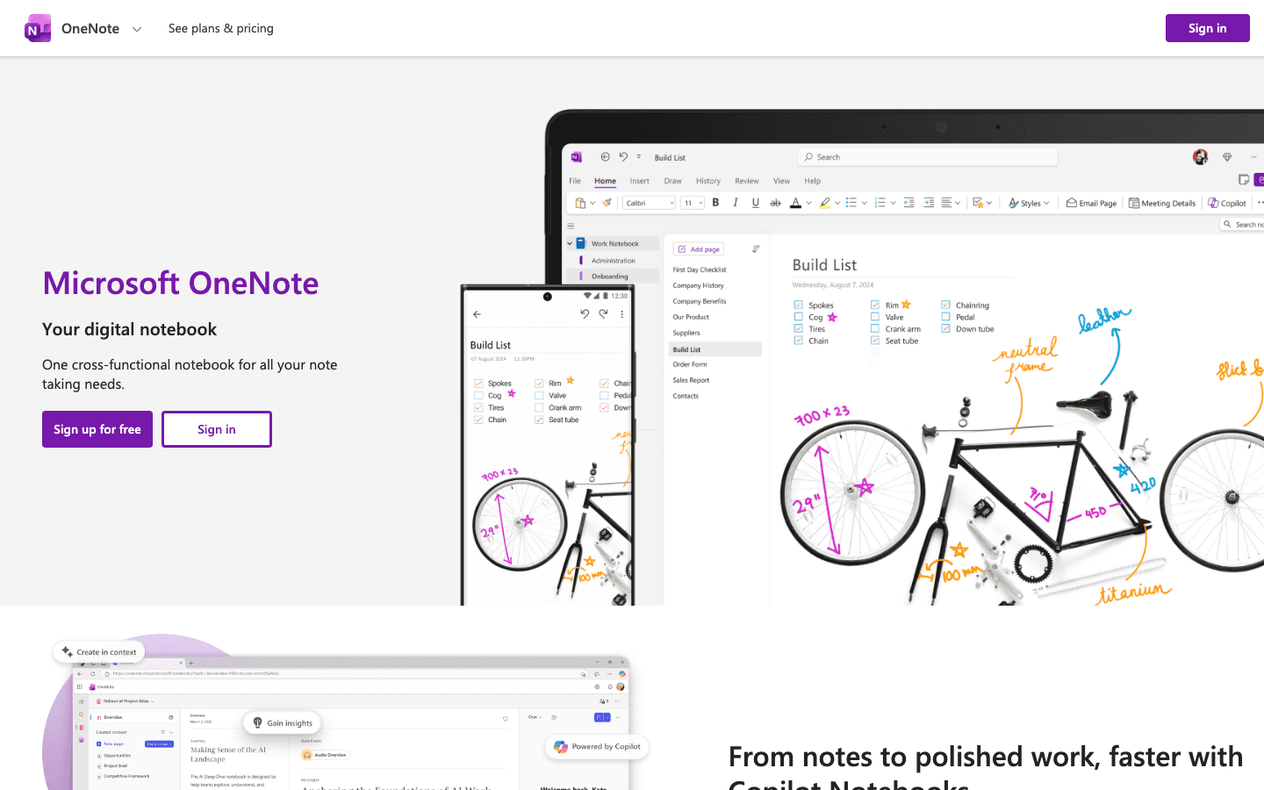Open Meeting Details from the ribbon
Viewport: 1264px width, 790px height.
tap(1162, 203)
